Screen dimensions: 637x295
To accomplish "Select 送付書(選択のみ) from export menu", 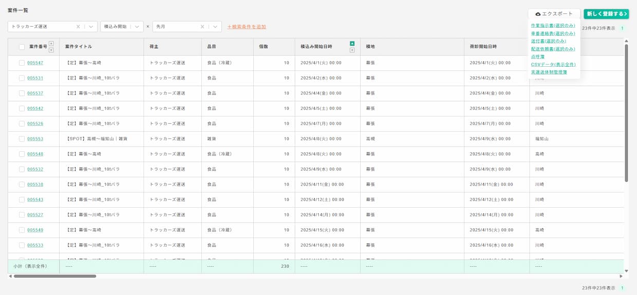I will (549, 41).
